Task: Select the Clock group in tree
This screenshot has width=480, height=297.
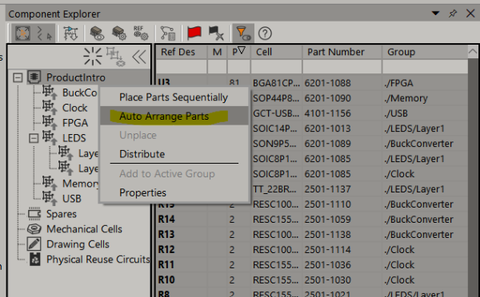Action: (x=74, y=108)
